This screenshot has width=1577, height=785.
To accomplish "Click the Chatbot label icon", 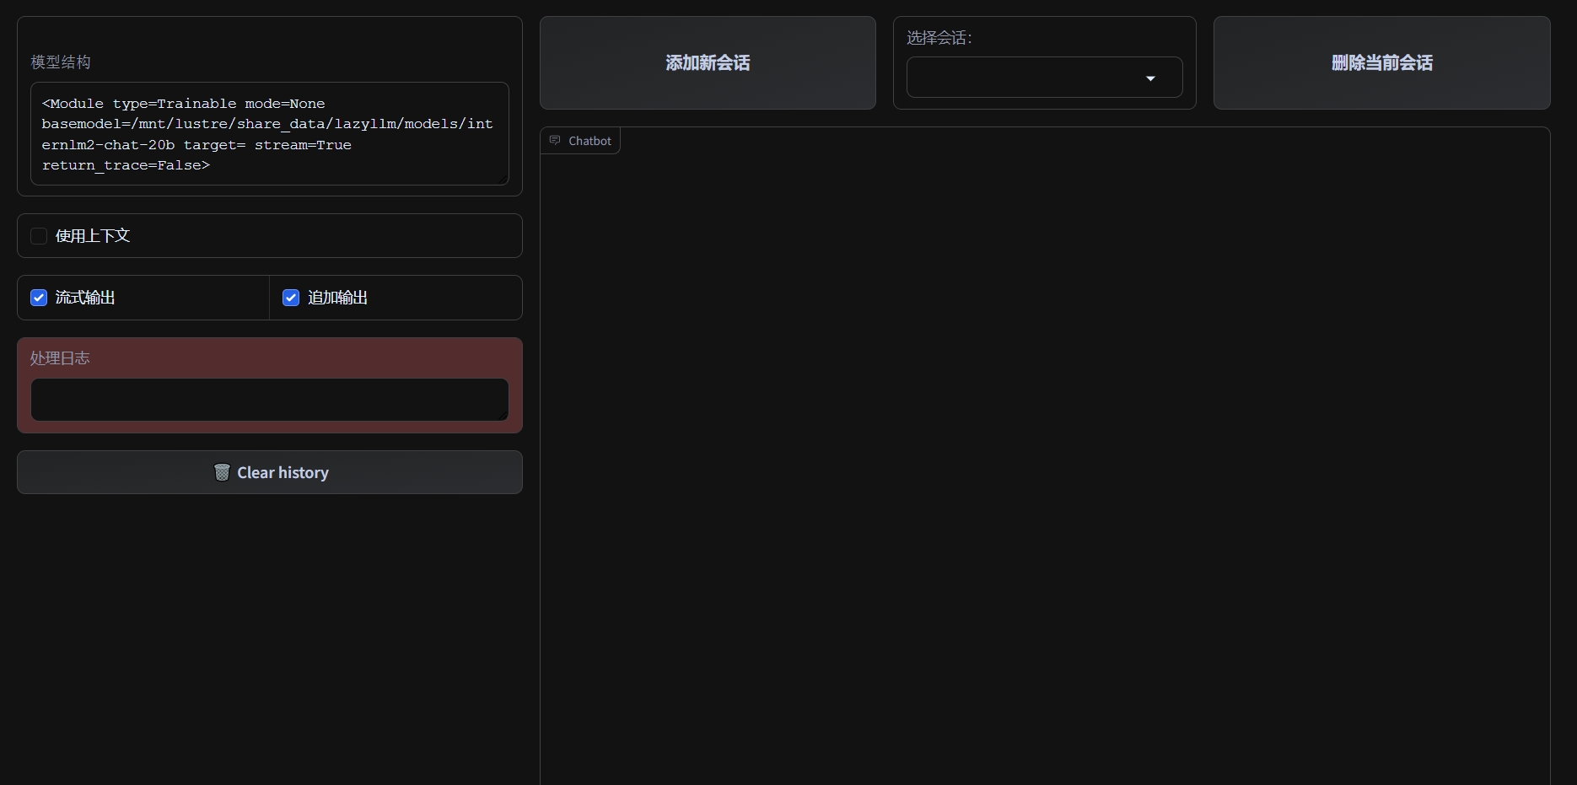I will pyautogui.click(x=555, y=141).
